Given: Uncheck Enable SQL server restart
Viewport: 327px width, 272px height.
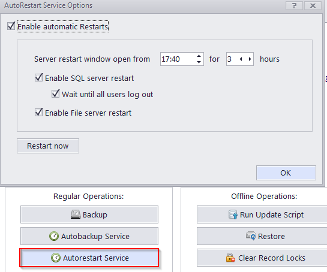Looking at the screenshot, I should 38,78.
